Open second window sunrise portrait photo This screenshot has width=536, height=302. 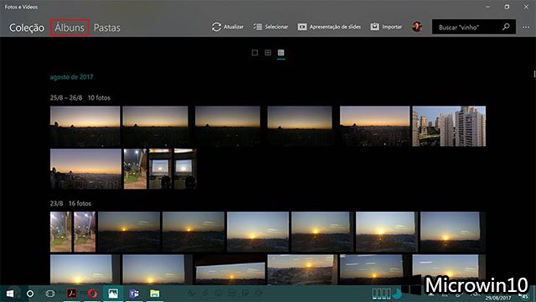tap(185, 169)
